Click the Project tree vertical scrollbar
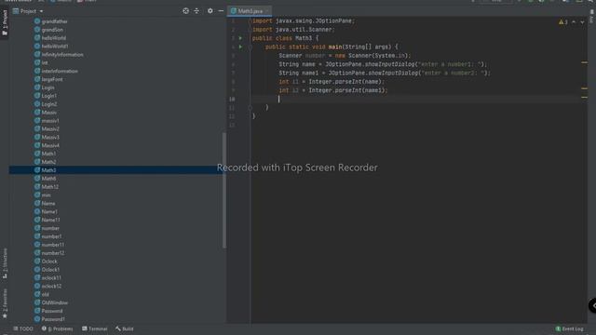 point(224,190)
